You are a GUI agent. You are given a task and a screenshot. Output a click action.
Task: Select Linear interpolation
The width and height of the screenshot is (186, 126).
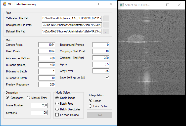(x=90, y=101)
